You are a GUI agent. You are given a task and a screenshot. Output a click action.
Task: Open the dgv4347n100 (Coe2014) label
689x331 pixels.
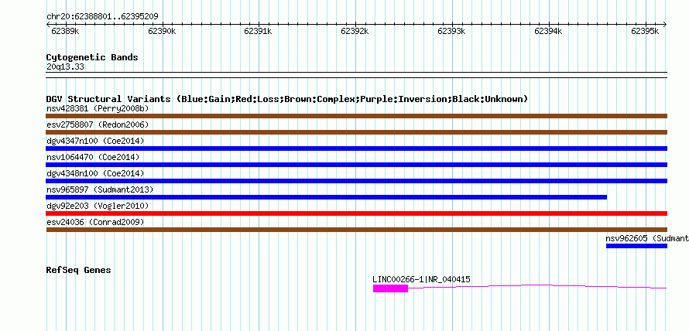point(95,141)
